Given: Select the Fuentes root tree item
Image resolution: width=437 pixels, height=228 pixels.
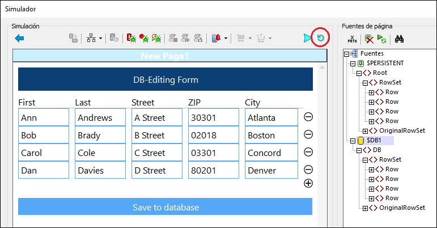Looking at the screenshot, I should click(x=372, y=53).
